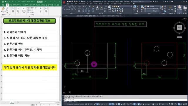Choose the Mirror tool in the Modify panel
The width and height of the screenshot is (188, 106).
[x=86, y=9]
